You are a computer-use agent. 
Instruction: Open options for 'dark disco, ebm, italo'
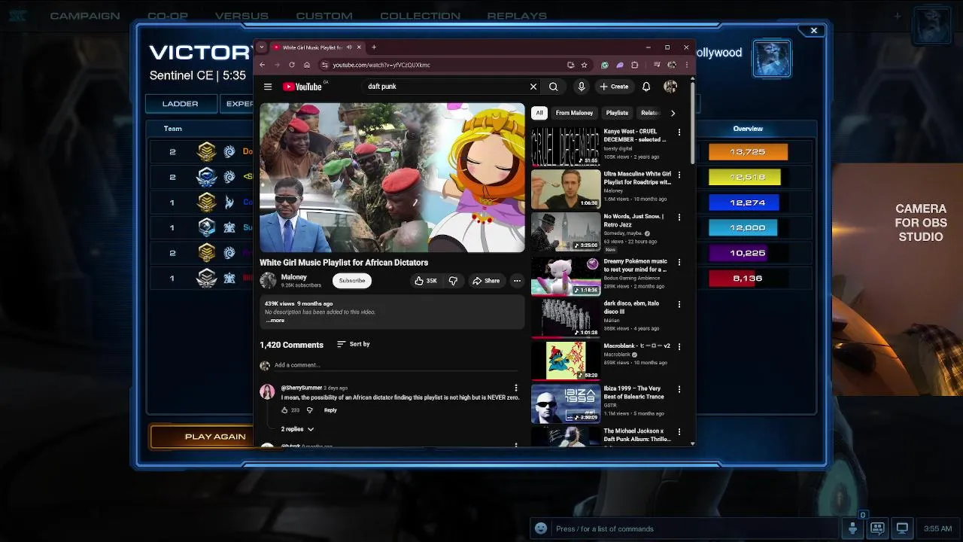[x=679, y=305]
